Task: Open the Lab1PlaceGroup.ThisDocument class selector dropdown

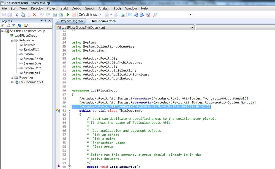Action: click(x=192, y=27)
